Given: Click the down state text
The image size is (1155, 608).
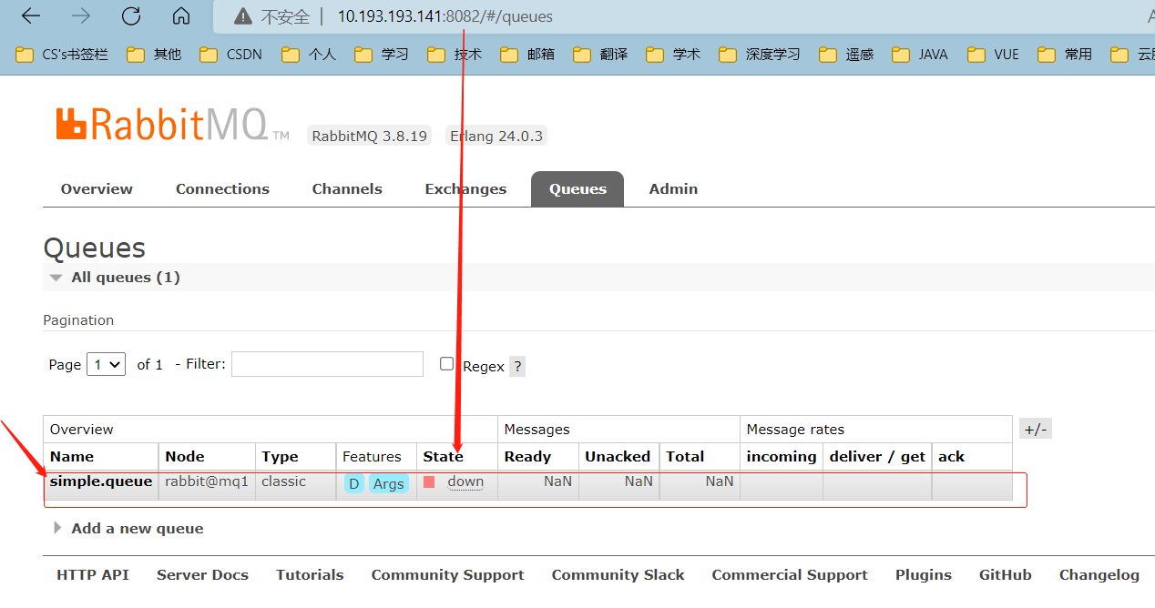Looking at the screenshot, I should 465,482.
